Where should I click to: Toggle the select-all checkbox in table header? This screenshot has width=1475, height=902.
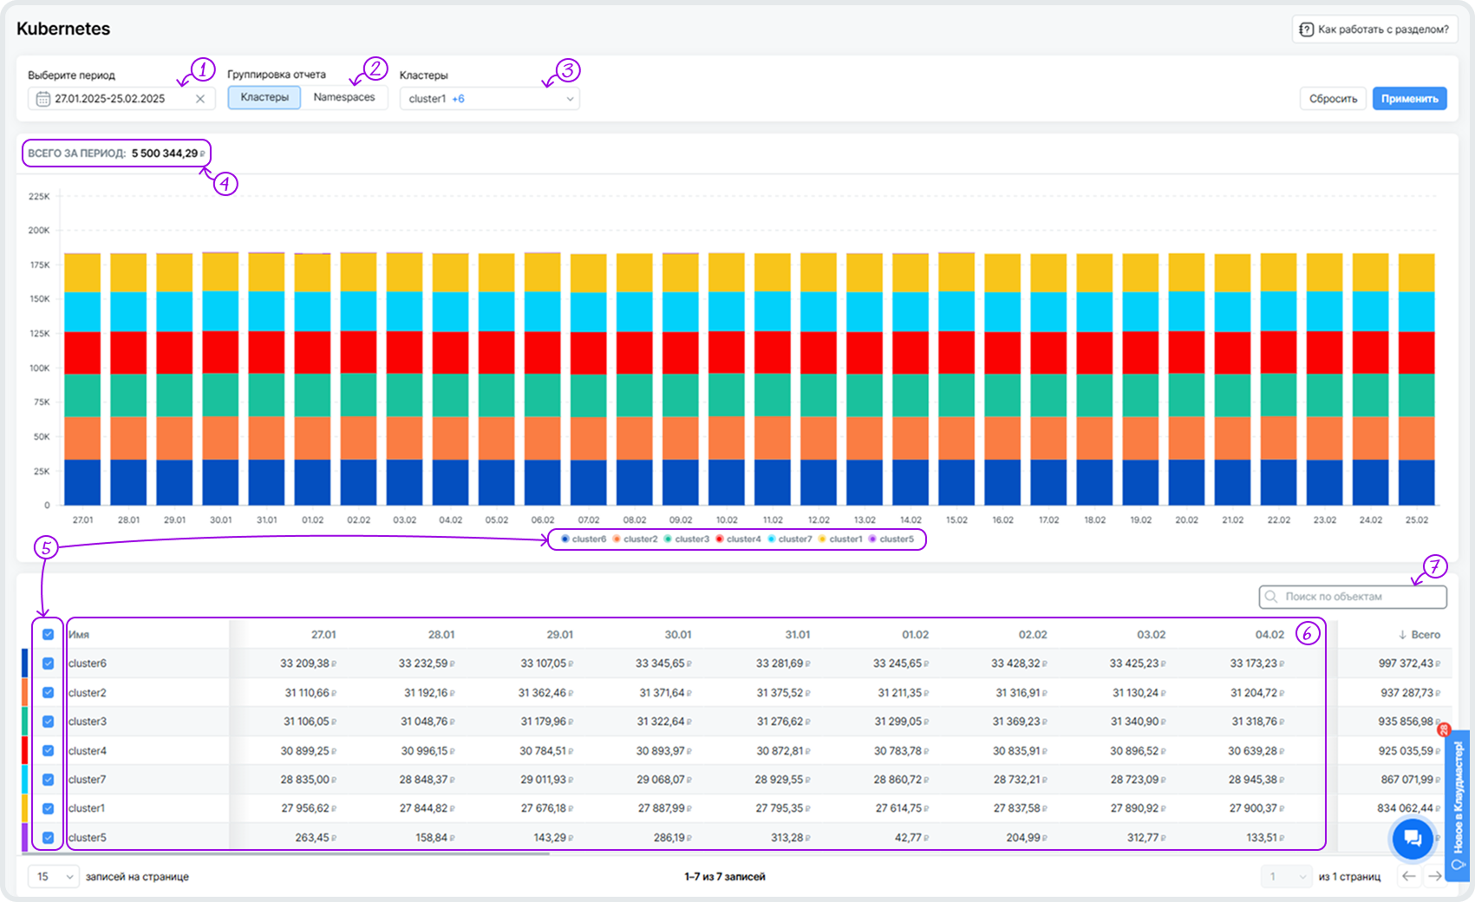click(49, 635)
